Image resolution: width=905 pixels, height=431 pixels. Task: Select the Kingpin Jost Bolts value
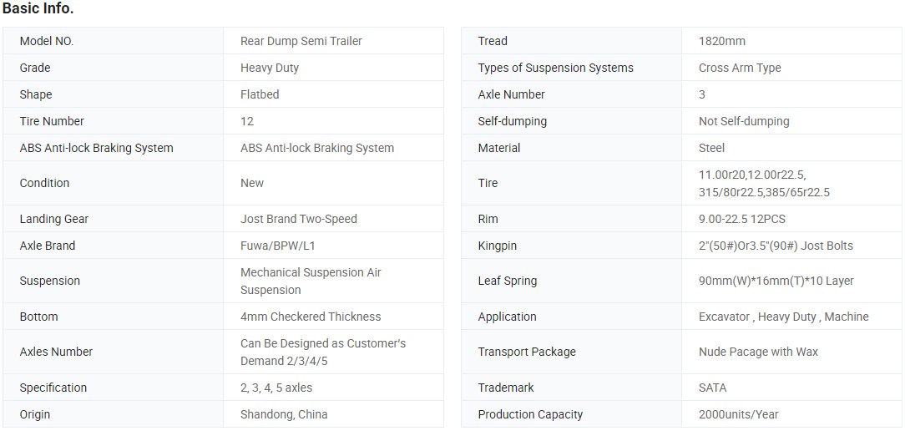tap(776, 246)
